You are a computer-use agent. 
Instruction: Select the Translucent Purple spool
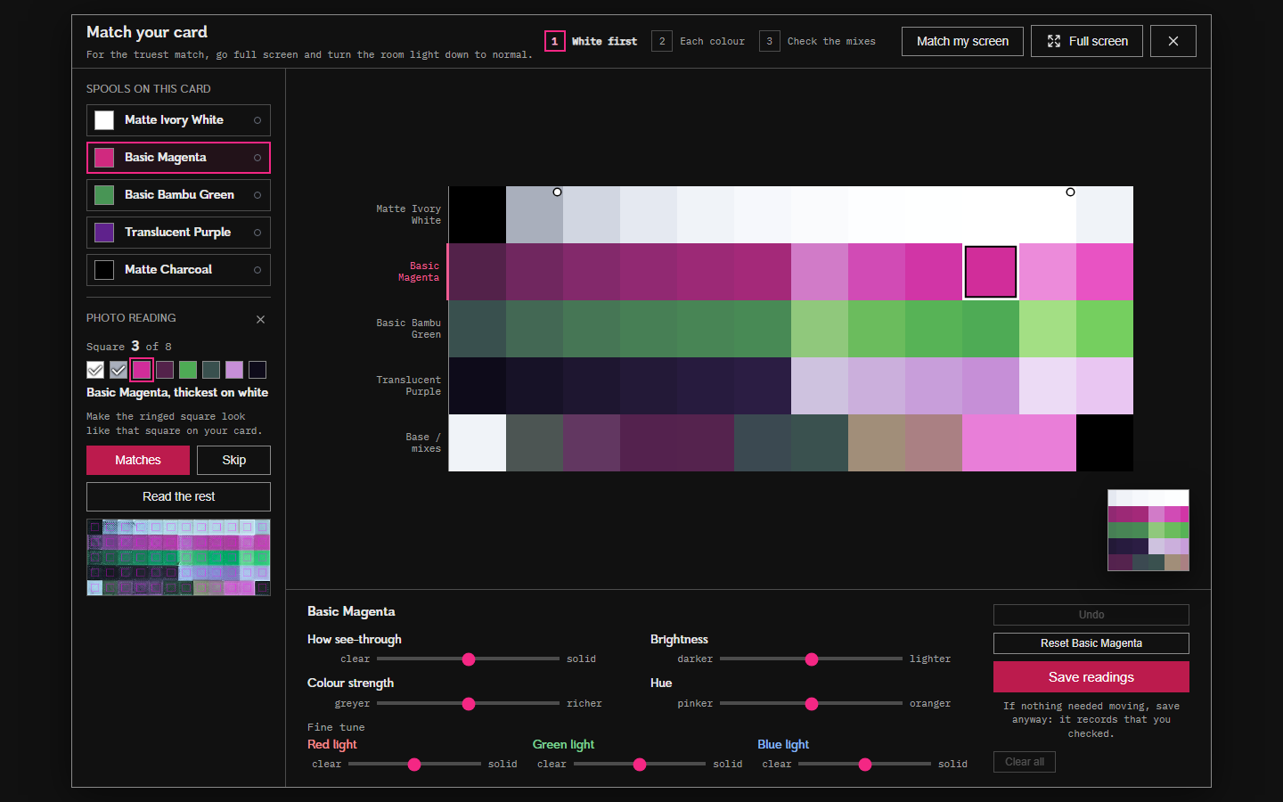coord(178,233)
